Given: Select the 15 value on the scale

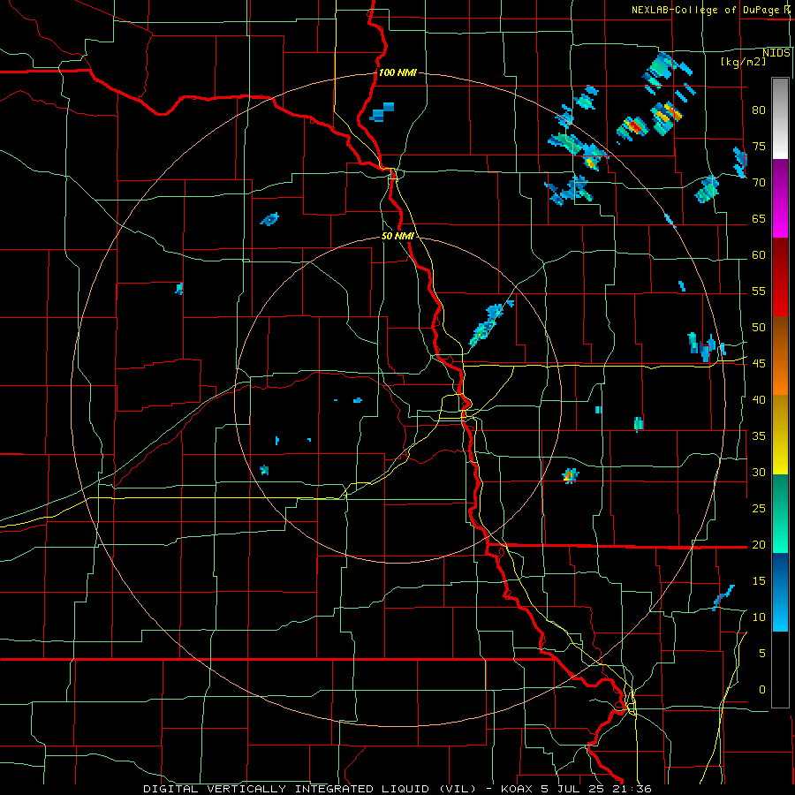Looking at the screenshot, I should point(759,580).
